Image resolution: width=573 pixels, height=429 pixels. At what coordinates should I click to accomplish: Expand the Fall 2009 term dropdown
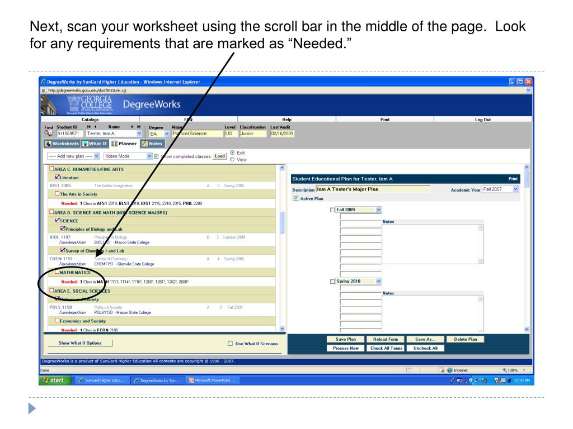(379, 210)
